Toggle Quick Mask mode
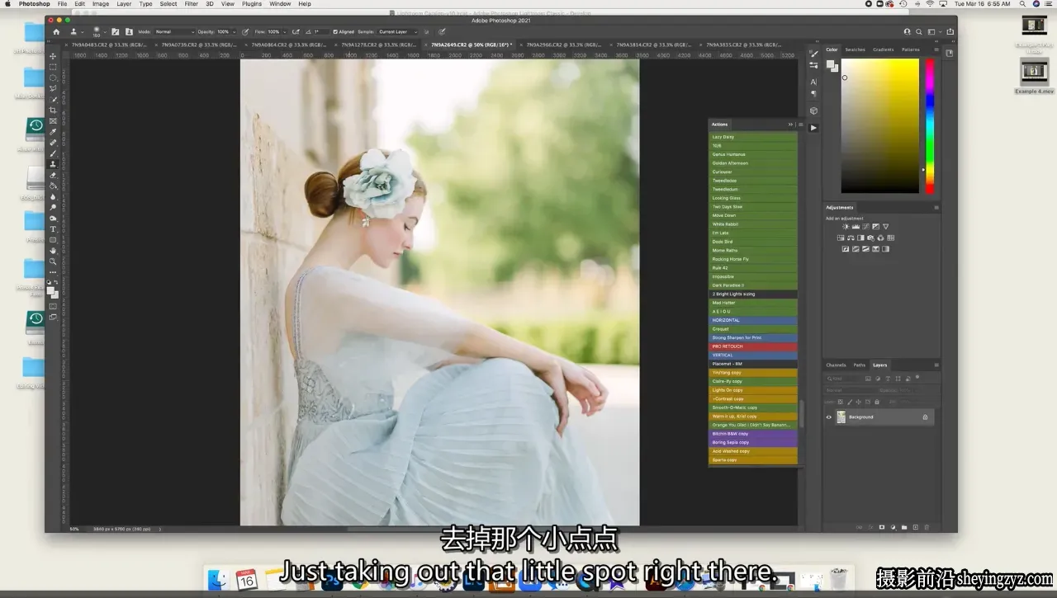This screenshot has width=1057, height=598. 54,307
